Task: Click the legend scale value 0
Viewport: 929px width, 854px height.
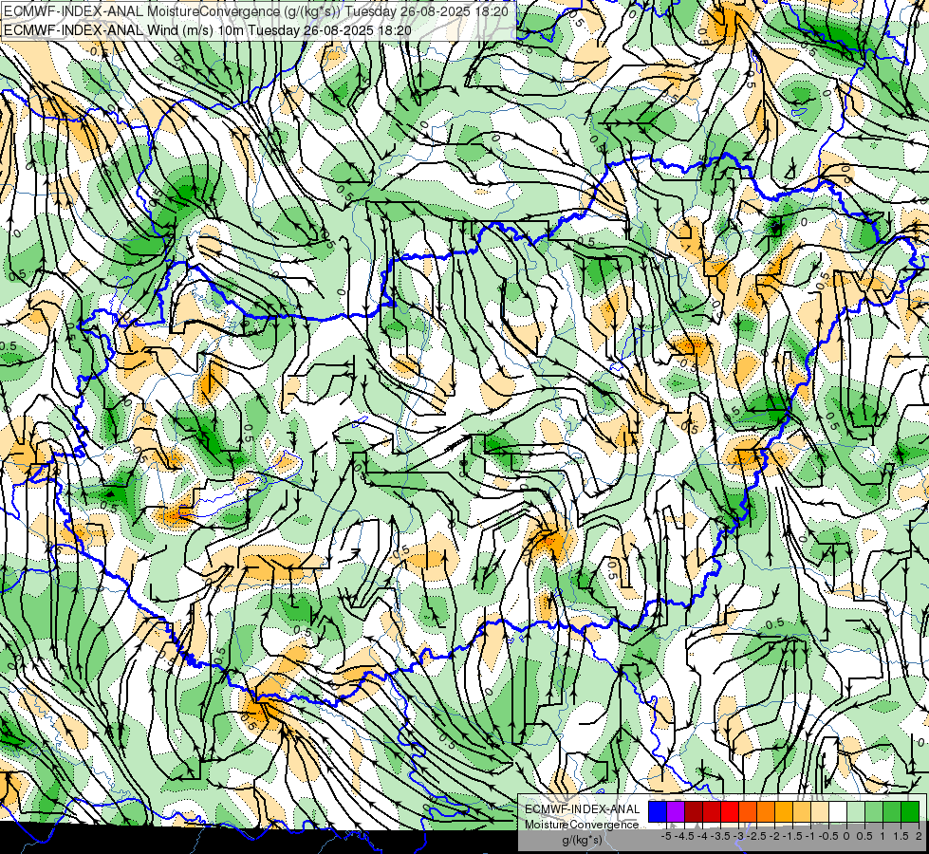Action: point(846,836)
